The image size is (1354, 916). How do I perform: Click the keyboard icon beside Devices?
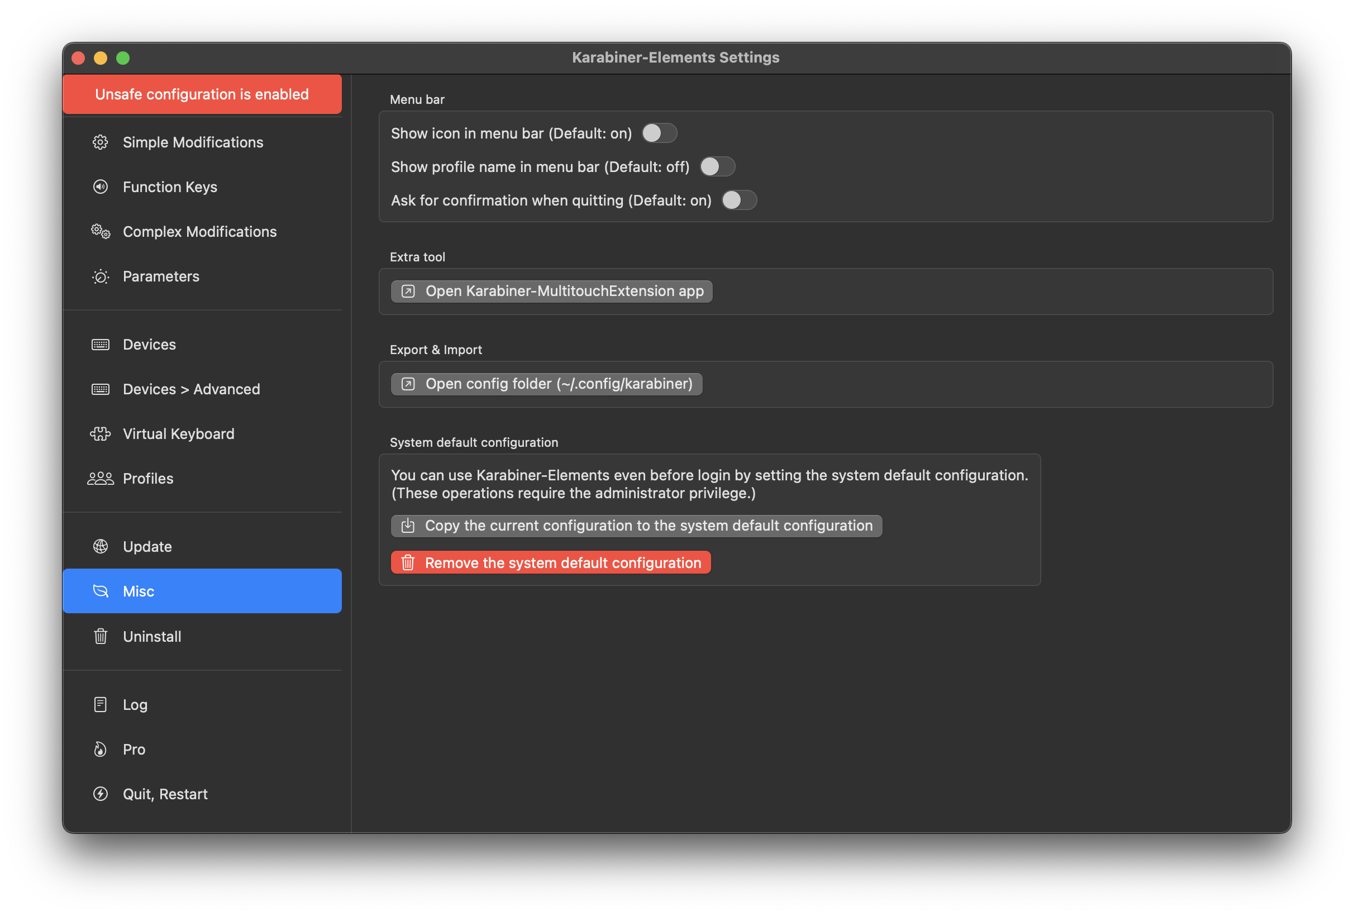tap(100, 345)
